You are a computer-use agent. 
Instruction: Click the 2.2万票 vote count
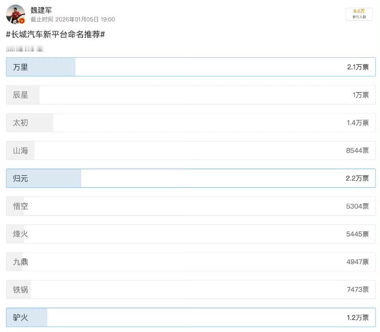[357, 178]
